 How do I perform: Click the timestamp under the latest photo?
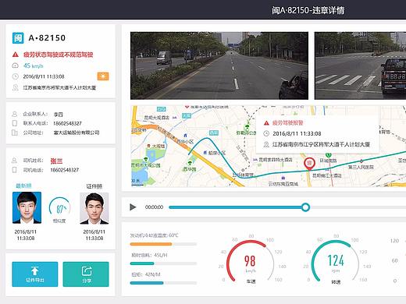click(x=26, y=235)
